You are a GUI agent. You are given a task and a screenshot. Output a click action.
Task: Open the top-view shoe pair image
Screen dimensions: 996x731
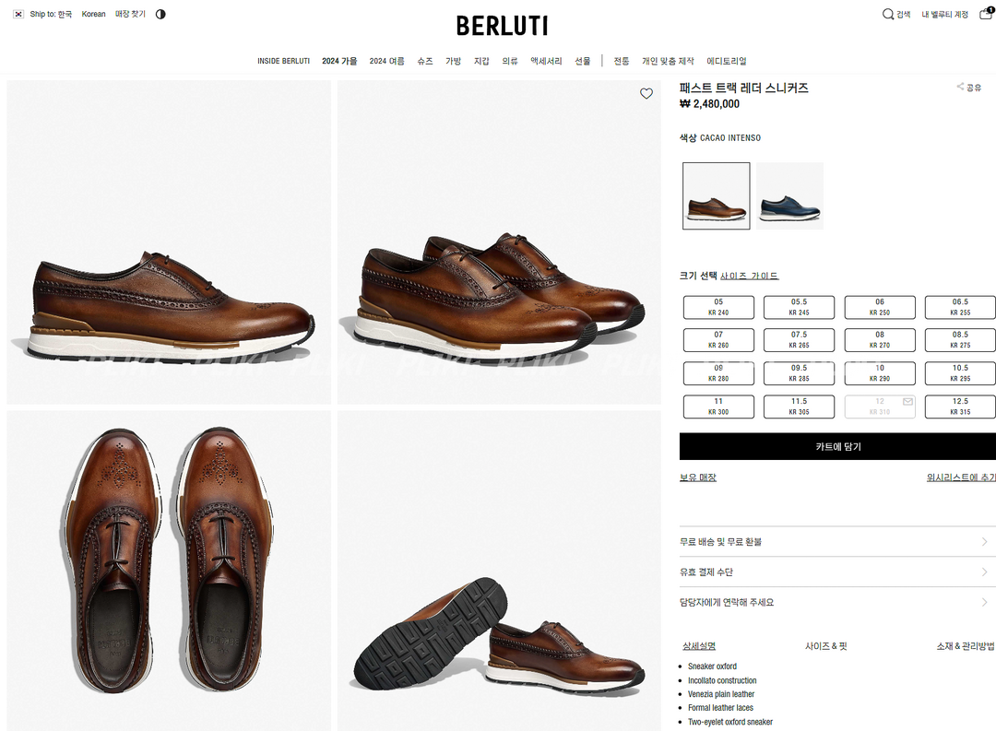tap(169, 571)
